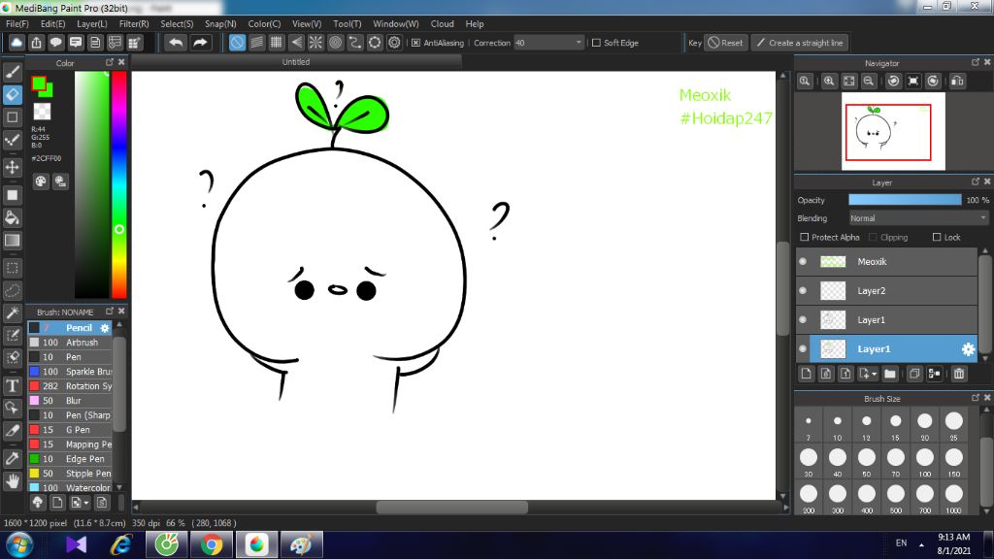Open the Layer(L) menu
Viewport: 994px width, 559px height.
(92, 24)
